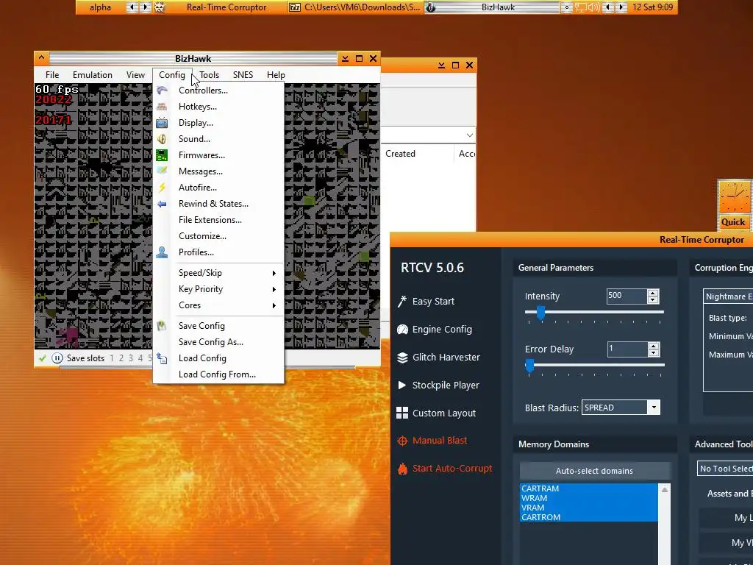Click the Stockpile Player play icon

[402, 385]
